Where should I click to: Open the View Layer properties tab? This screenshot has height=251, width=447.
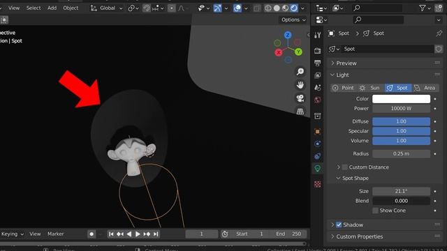[318, 75]
